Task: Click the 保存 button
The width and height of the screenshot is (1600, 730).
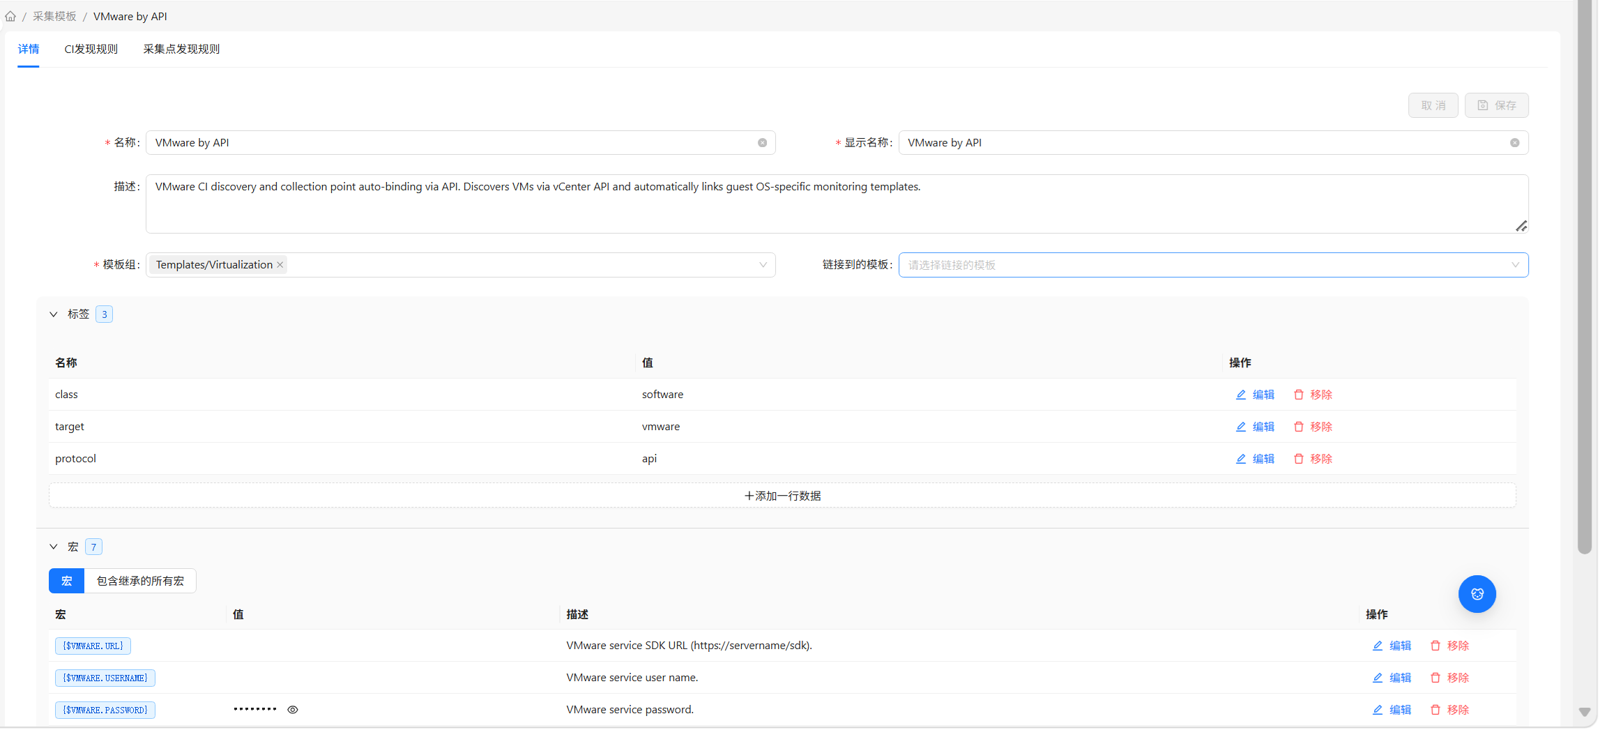Action: click(x=1497, y=105)
